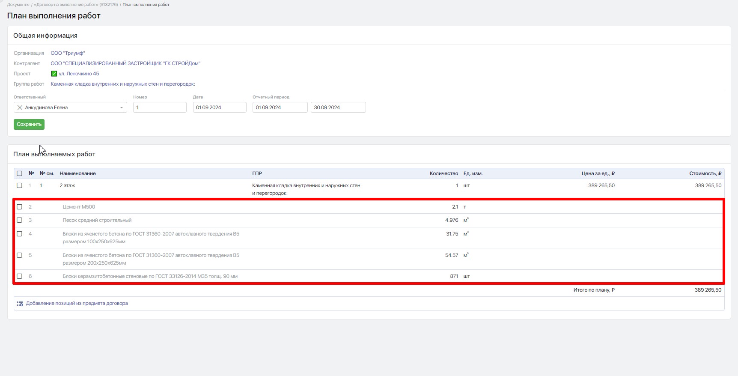The image size is (738, 376).
Task: Click the list icon beside Добавление позиций
Action: tap(20, 303)
